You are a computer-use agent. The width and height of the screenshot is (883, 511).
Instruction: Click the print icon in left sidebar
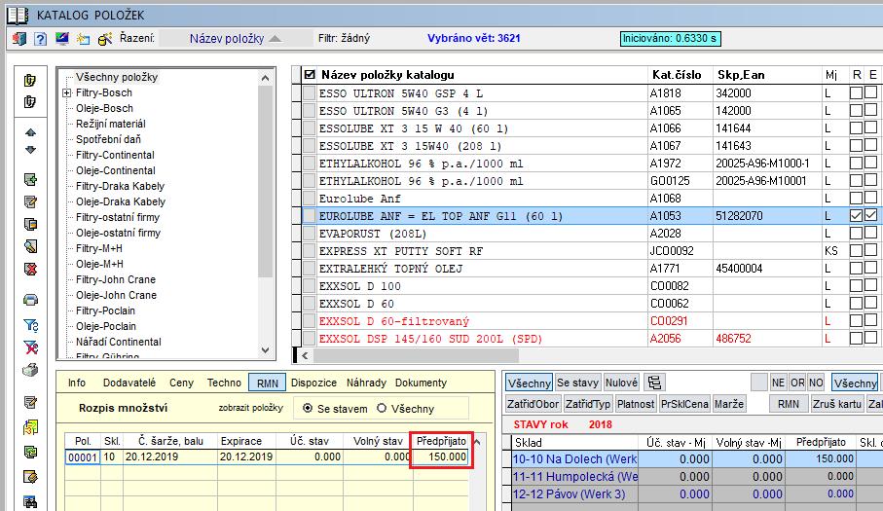pyautogui.click(x=30, y=300)
